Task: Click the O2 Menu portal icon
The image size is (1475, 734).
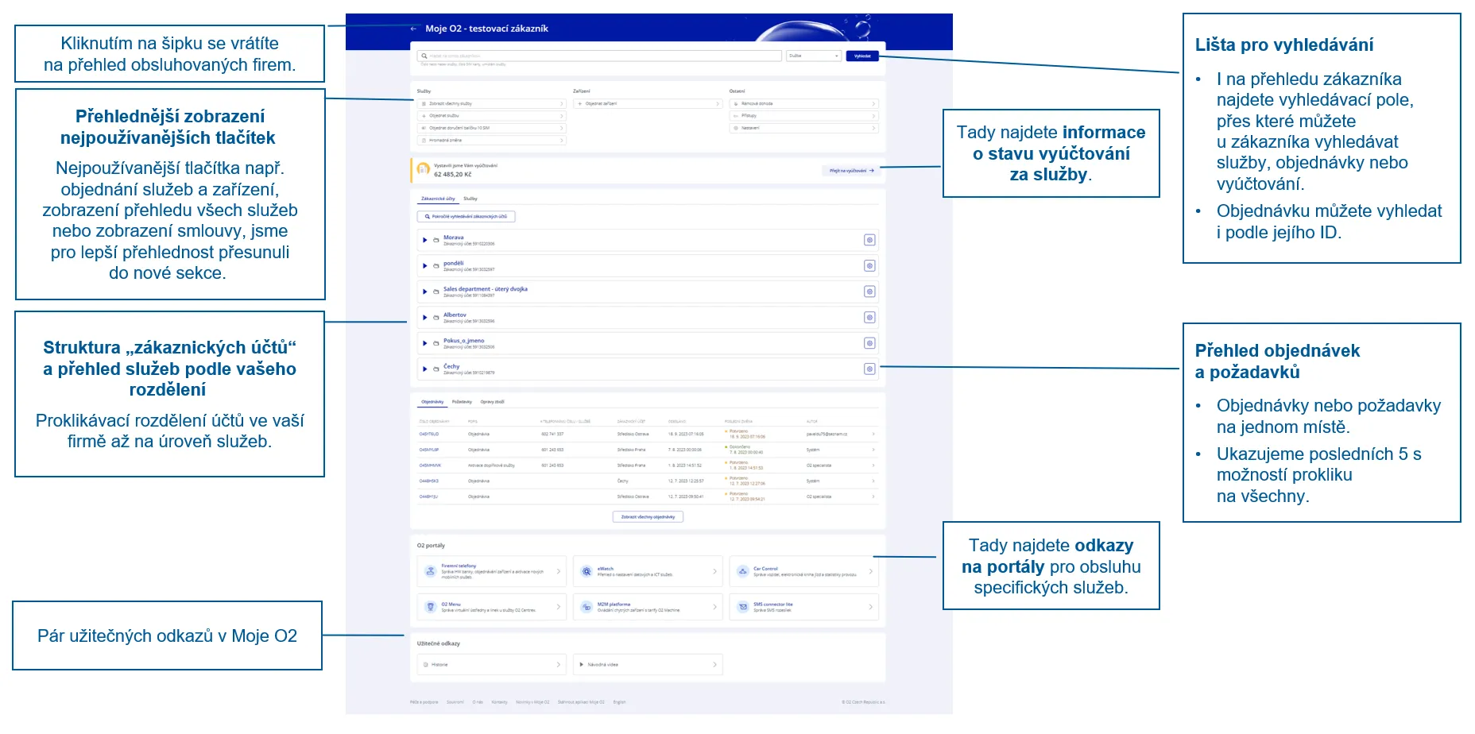Action: tap(430, 607)
